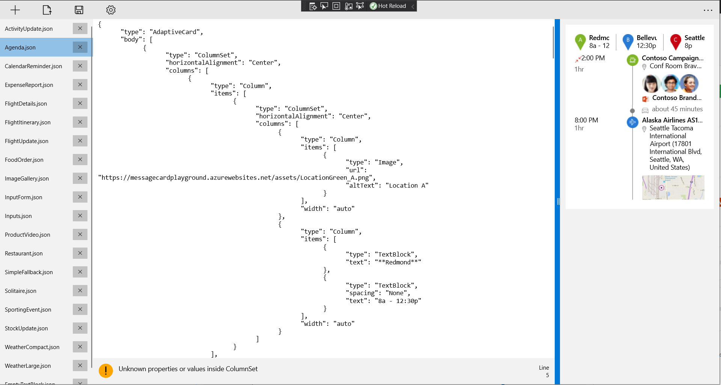Image resolution: width=721 pixels, height=385 pixels.
Task: Select the live visual tree icon
Action: (313, 6)
